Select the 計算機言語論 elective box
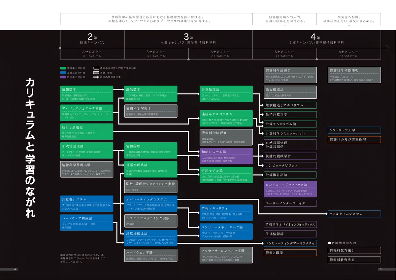 pos(290,175)
